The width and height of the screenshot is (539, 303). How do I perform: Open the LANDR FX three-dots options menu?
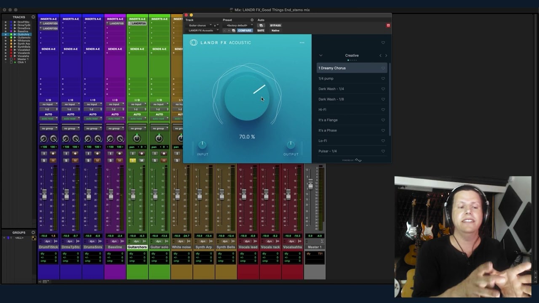[302, 43]
